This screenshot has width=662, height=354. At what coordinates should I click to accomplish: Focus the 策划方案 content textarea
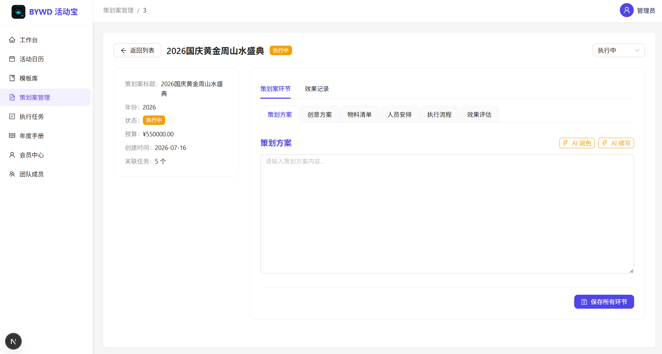click(447, 214)
